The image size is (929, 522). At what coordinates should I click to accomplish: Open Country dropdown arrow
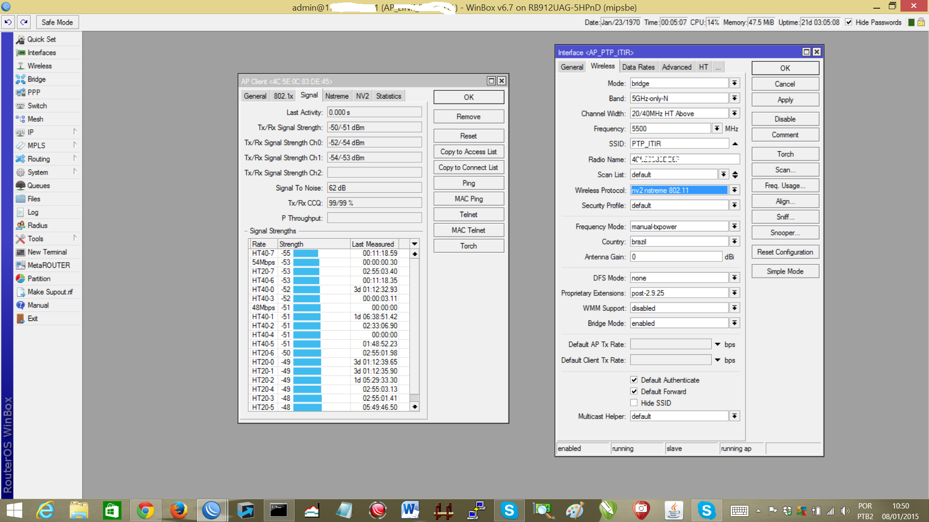tap(734, 241)
